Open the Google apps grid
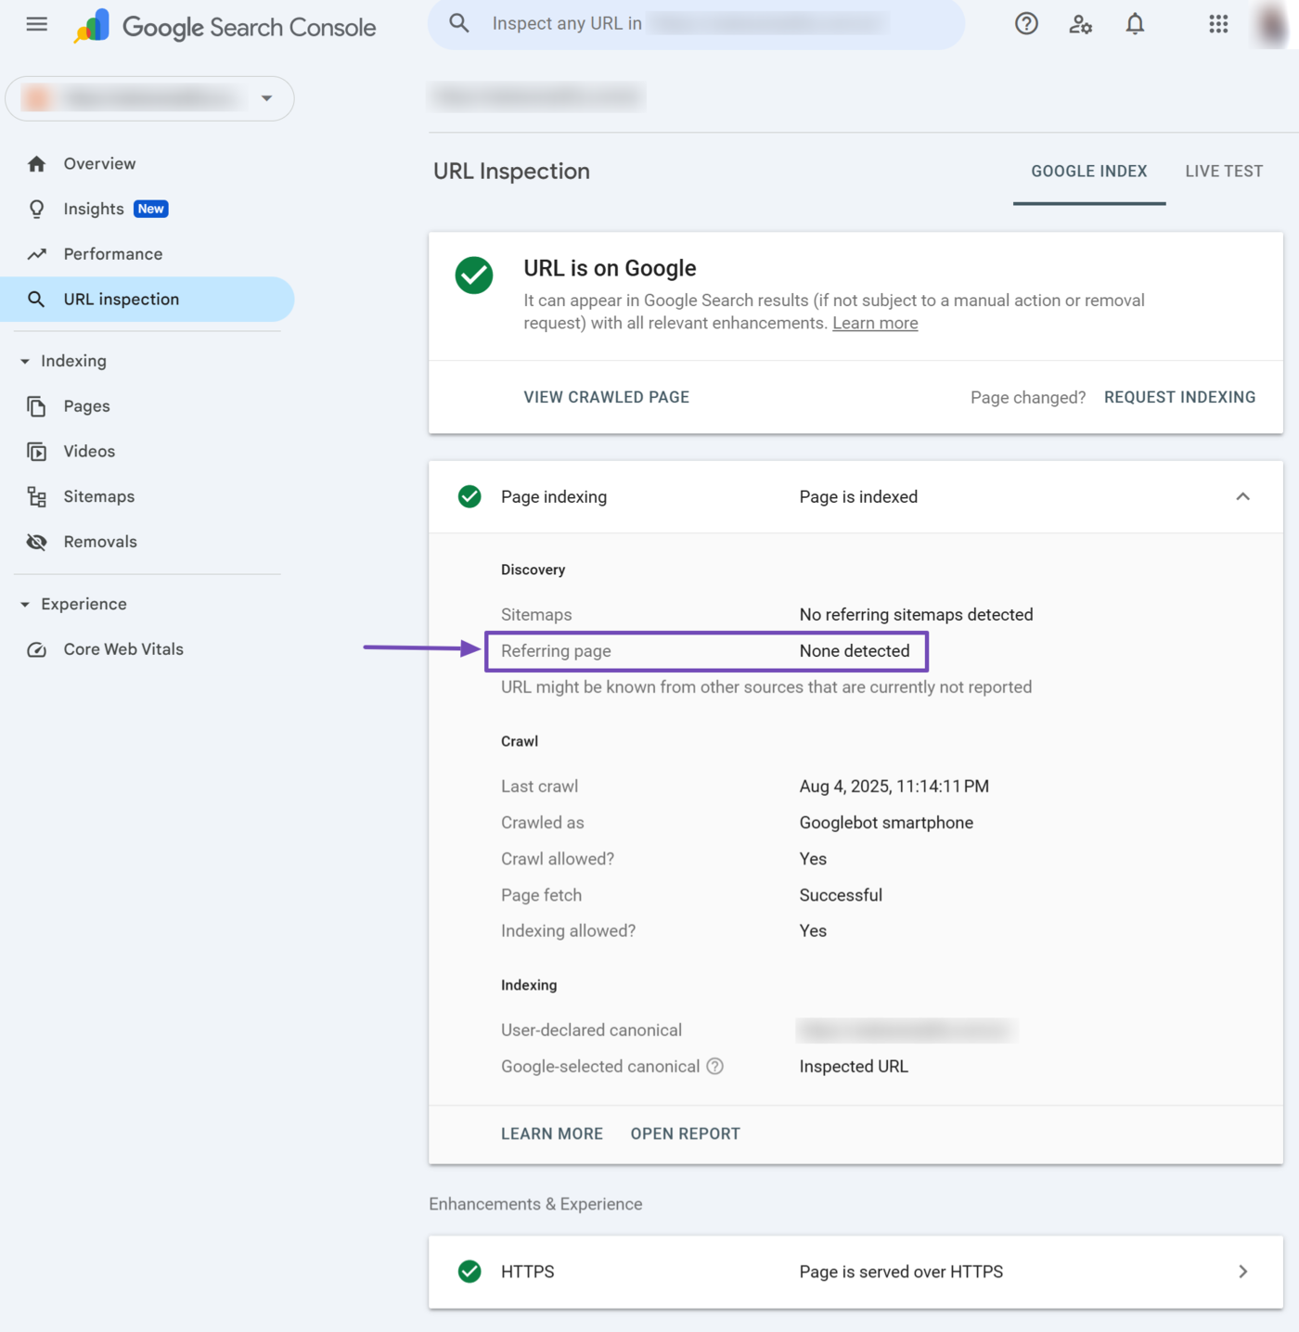Viewport: 1299px width, 1332px height. (x=1218, y=24)
